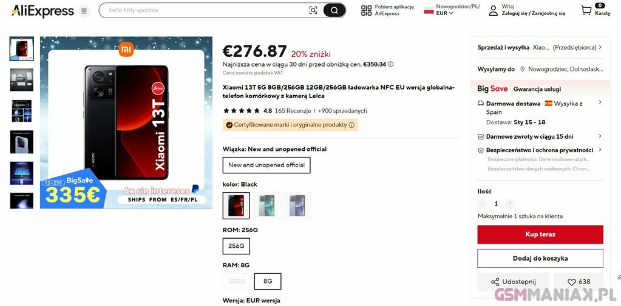
Task: Select the 8G RAM option
Action: click(268, 281)
